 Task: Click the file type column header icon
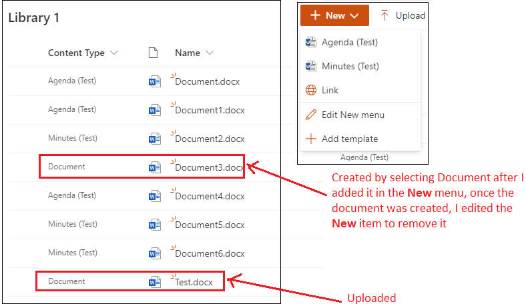154,53
